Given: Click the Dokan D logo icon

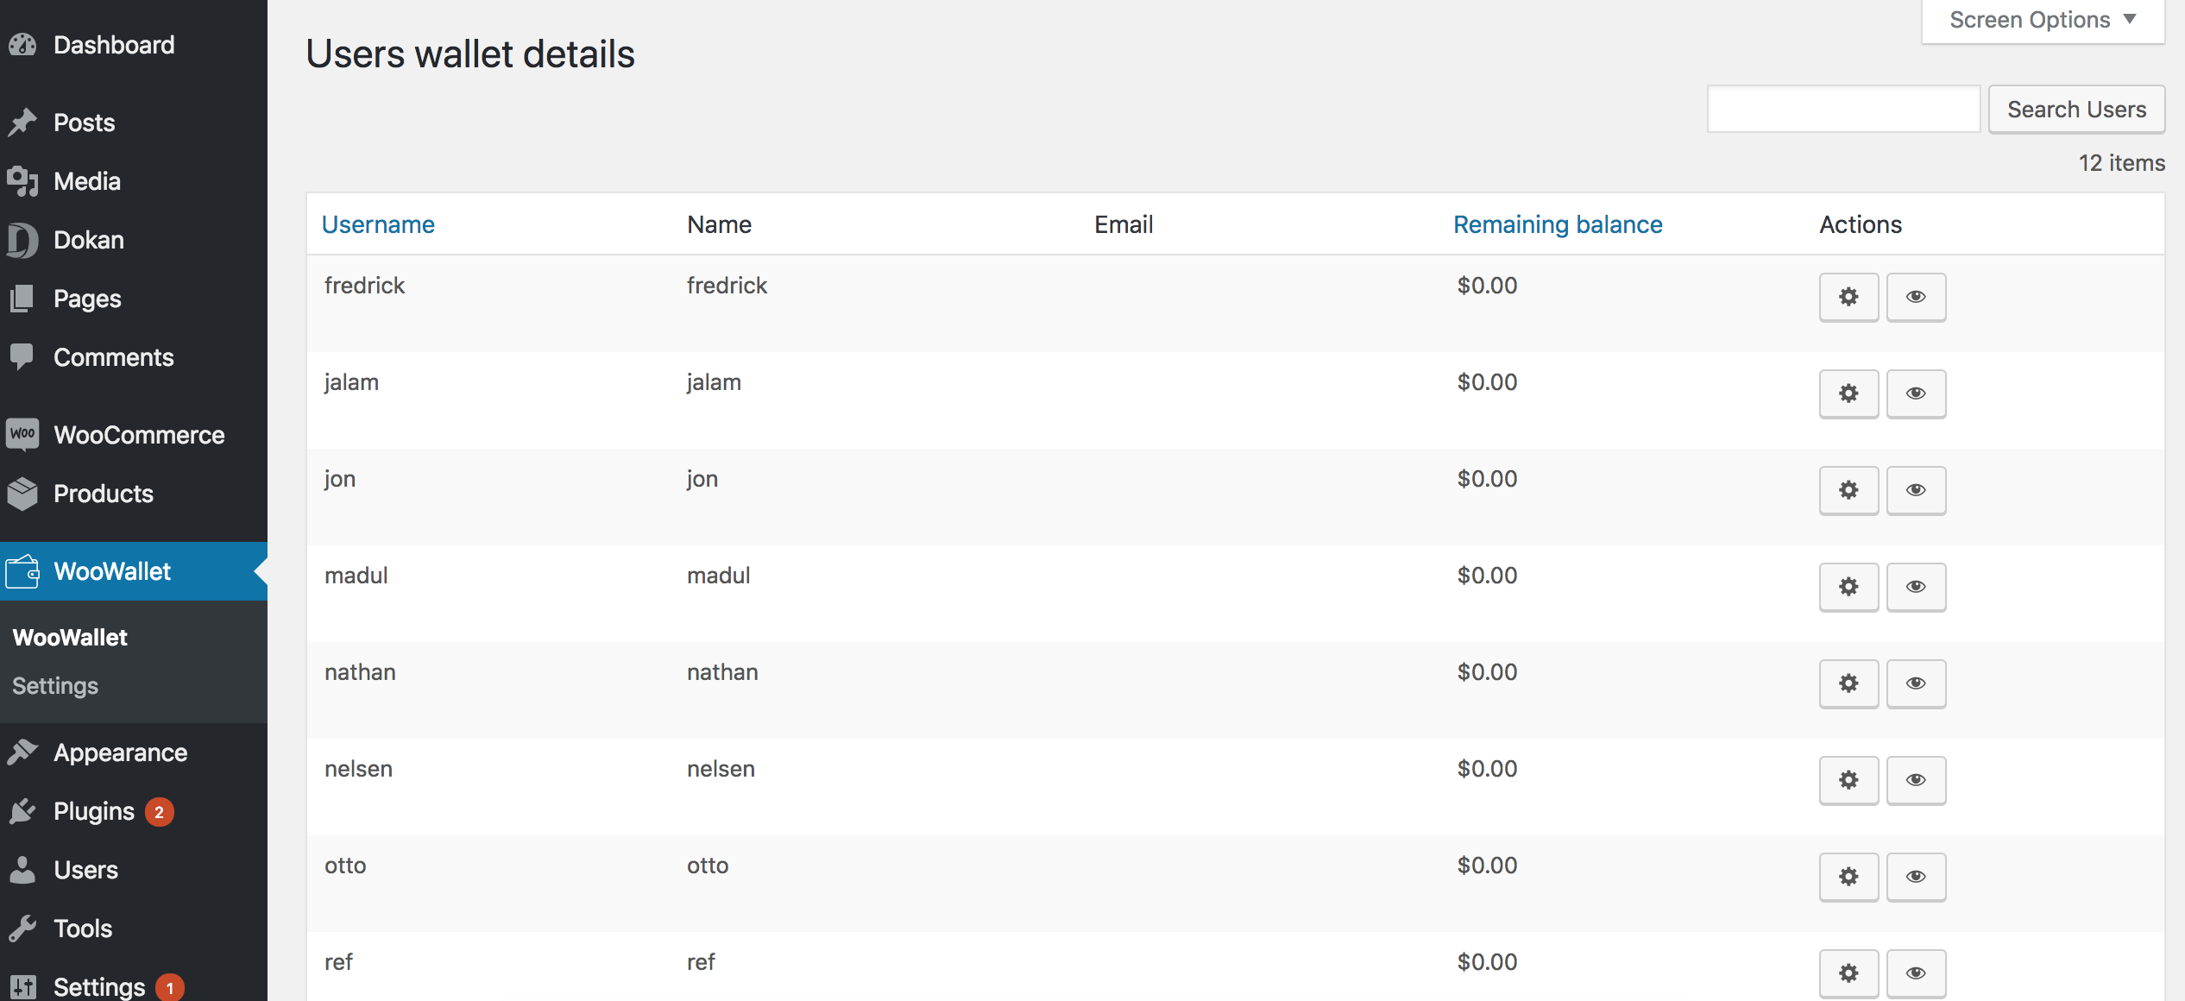Looking at the screenshot, I should [x=22, y=240].
